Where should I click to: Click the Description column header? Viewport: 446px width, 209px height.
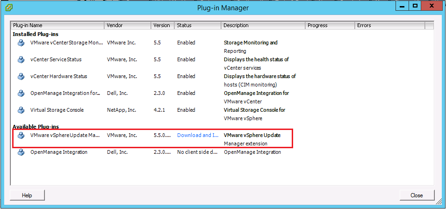pos(263,25)
